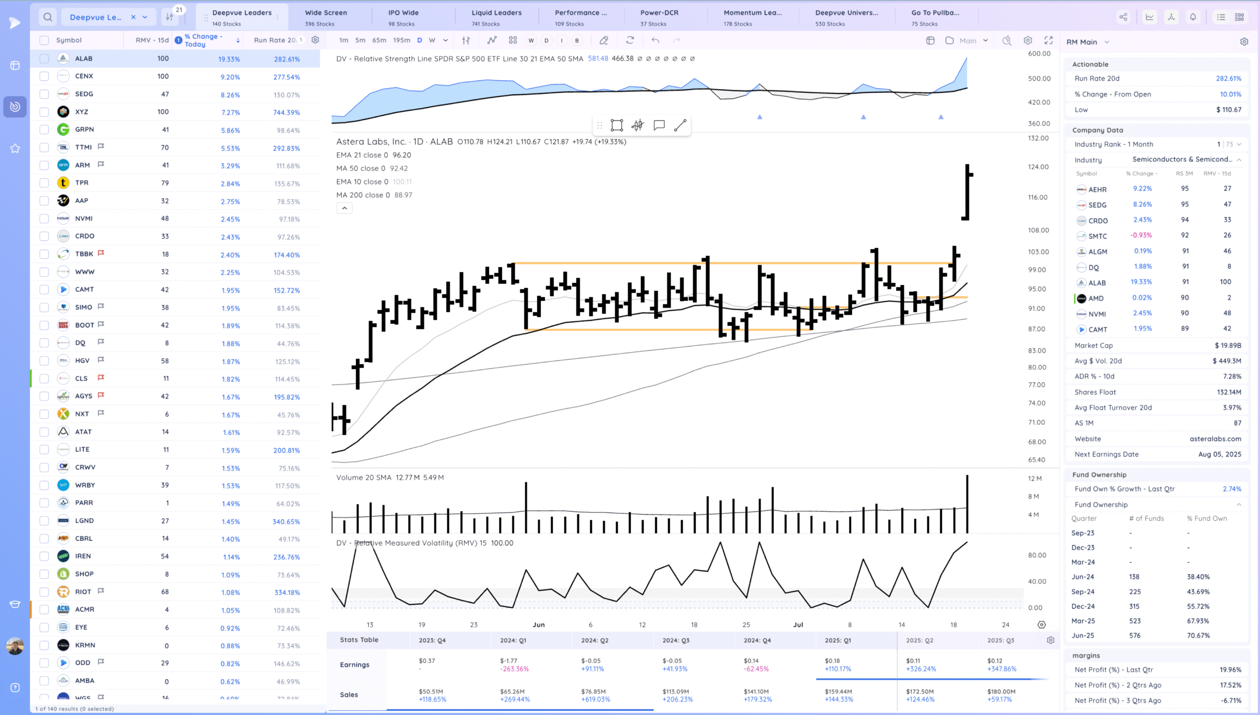Click the eraser tool in the chart toolbar
Image resolution: width=1260 pixels, height=715 pixels.
[x=604, y=40]
